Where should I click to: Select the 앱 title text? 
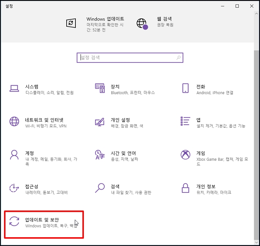198,120
